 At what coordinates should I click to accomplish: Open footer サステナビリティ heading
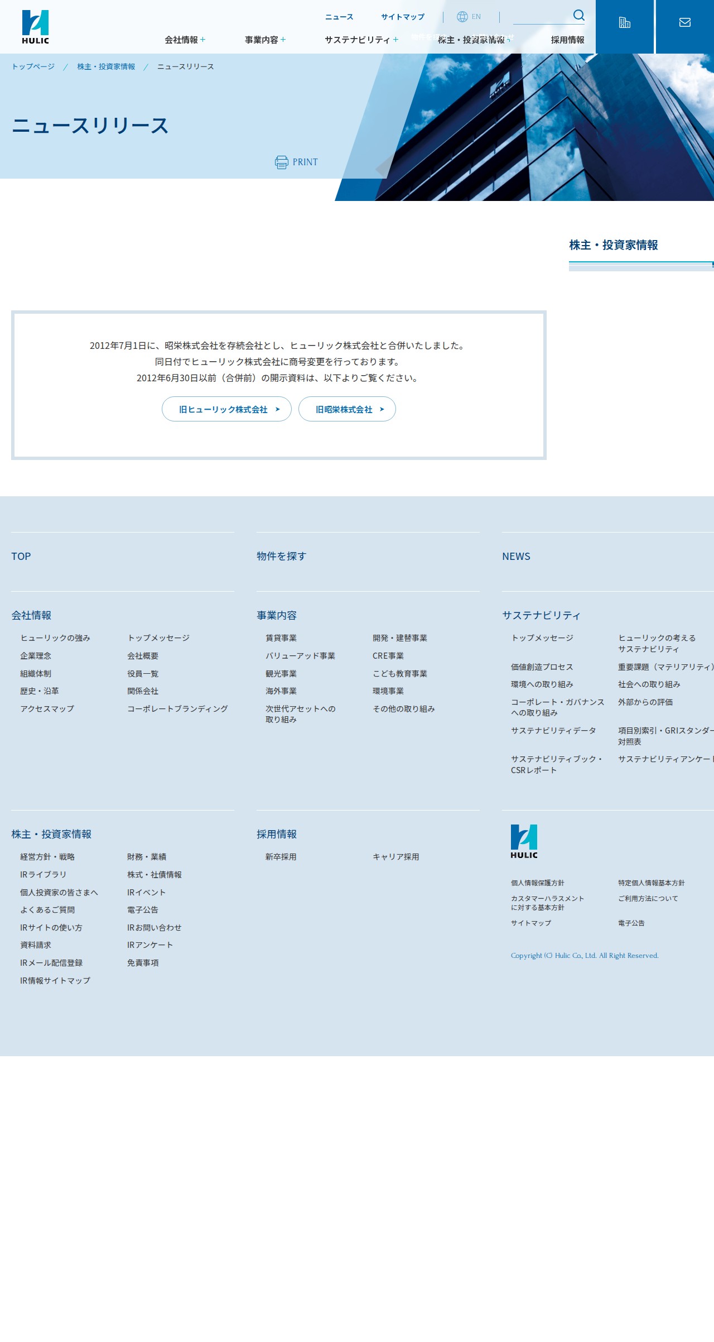(x=541, y=615)
